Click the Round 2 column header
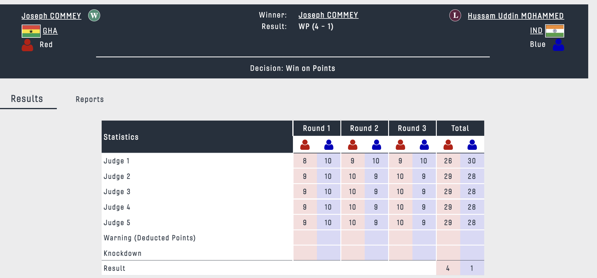This screenshot has height=278, width=597. (364, 128)
